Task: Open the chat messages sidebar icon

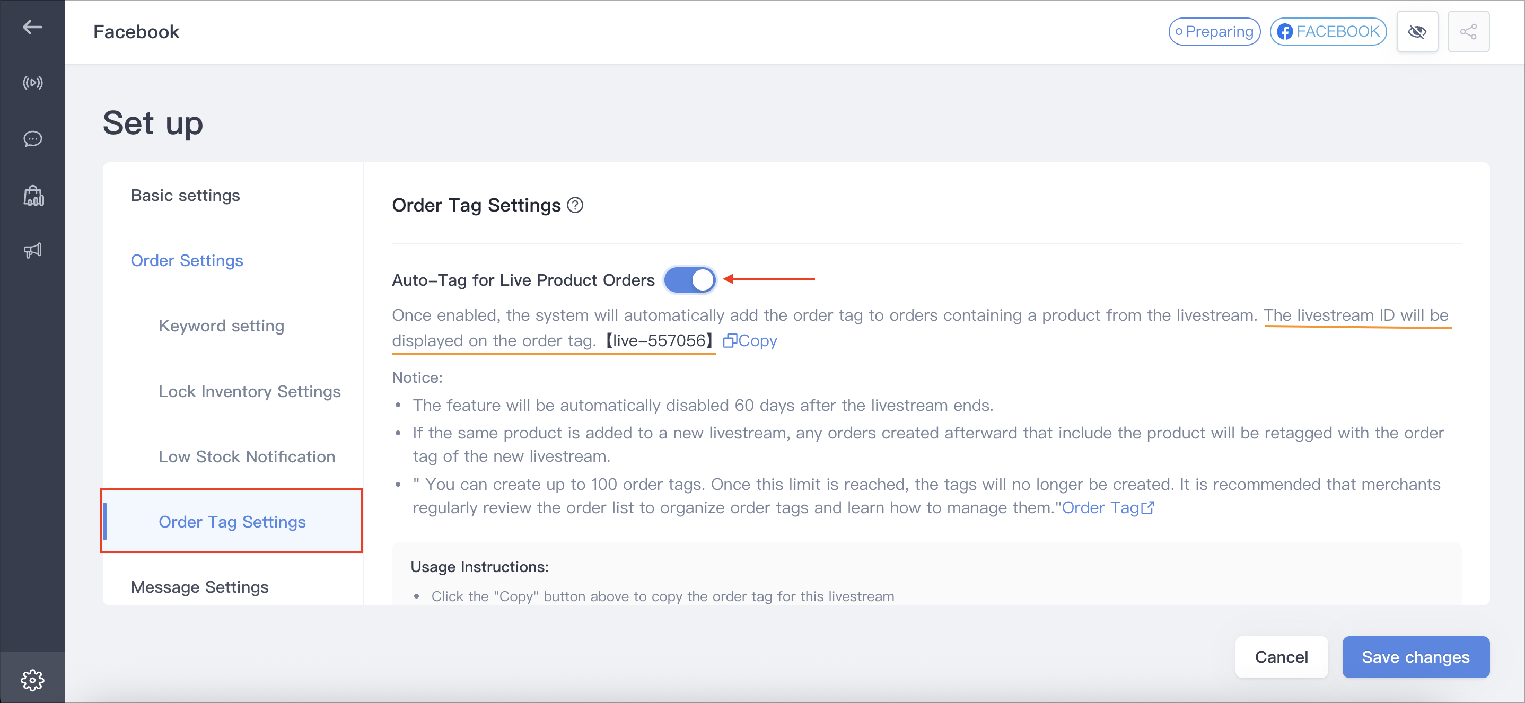Action: tap(32, 138)
